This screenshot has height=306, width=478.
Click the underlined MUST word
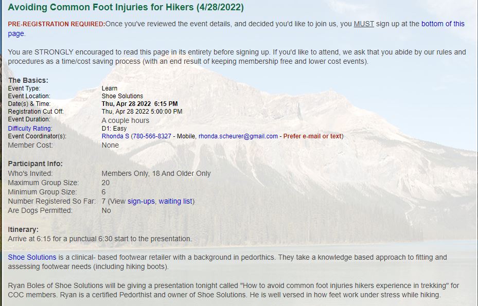[364, 24]
